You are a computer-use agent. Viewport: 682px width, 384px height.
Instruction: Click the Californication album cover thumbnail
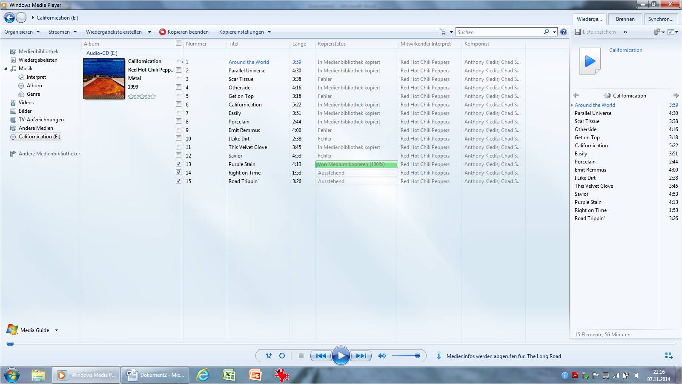pyautogui.click(x=104, y=79)
